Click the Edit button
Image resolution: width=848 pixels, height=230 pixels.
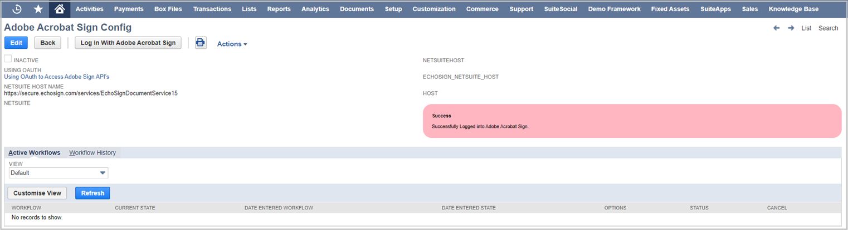click(x=16, y=43)
